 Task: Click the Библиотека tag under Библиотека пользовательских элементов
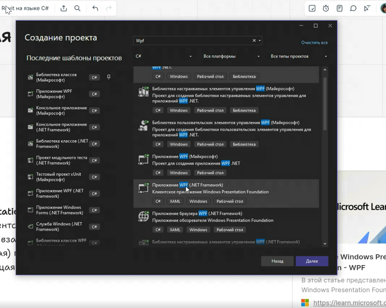[244, 144]
